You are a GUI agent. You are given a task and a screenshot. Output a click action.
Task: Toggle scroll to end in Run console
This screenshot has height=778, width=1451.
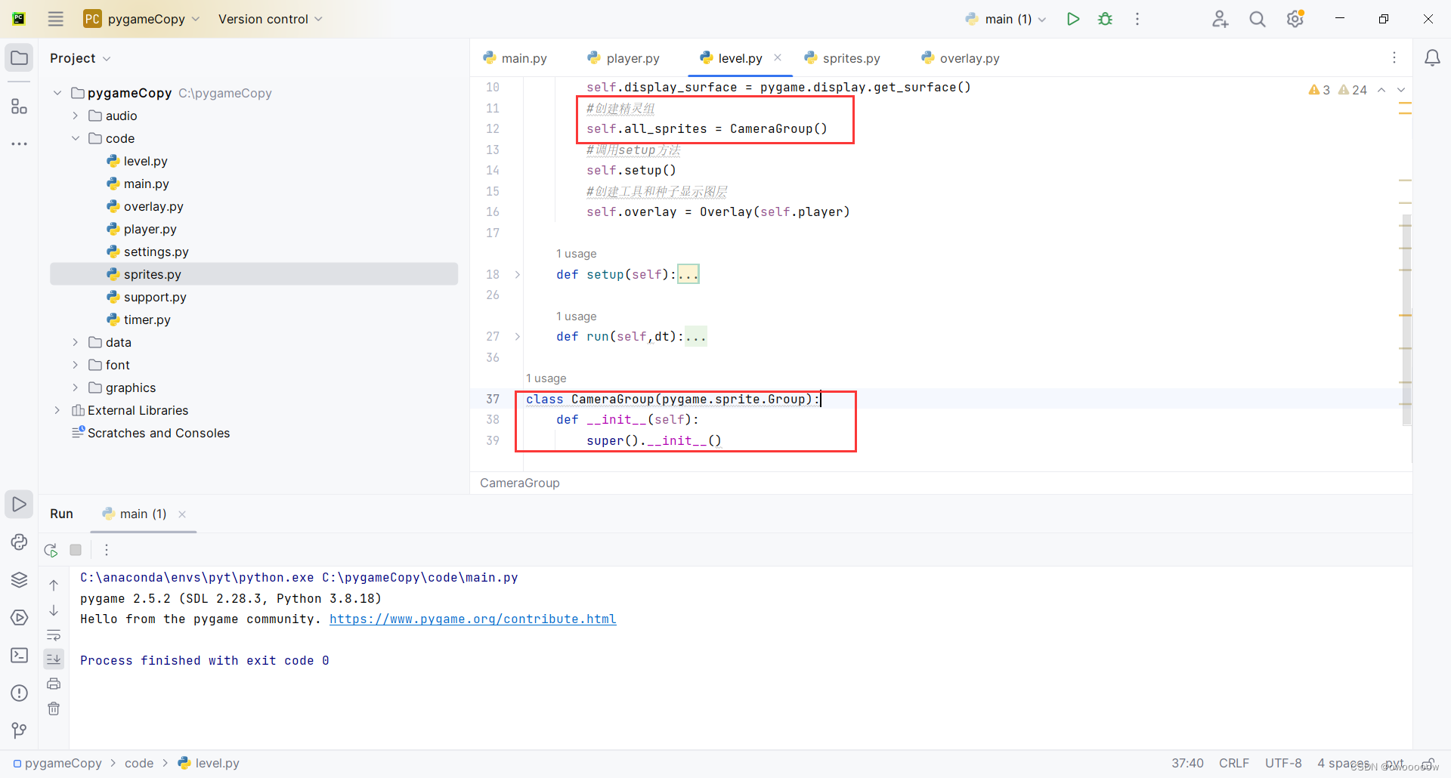pyautogui.click(x=54, y=659)
